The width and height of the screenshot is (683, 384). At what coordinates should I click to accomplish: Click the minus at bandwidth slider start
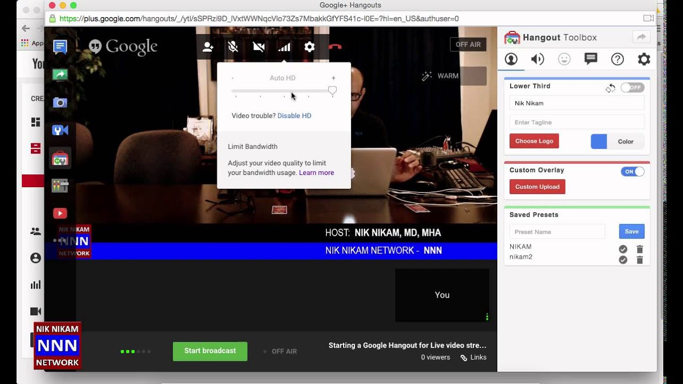(233, 78)
